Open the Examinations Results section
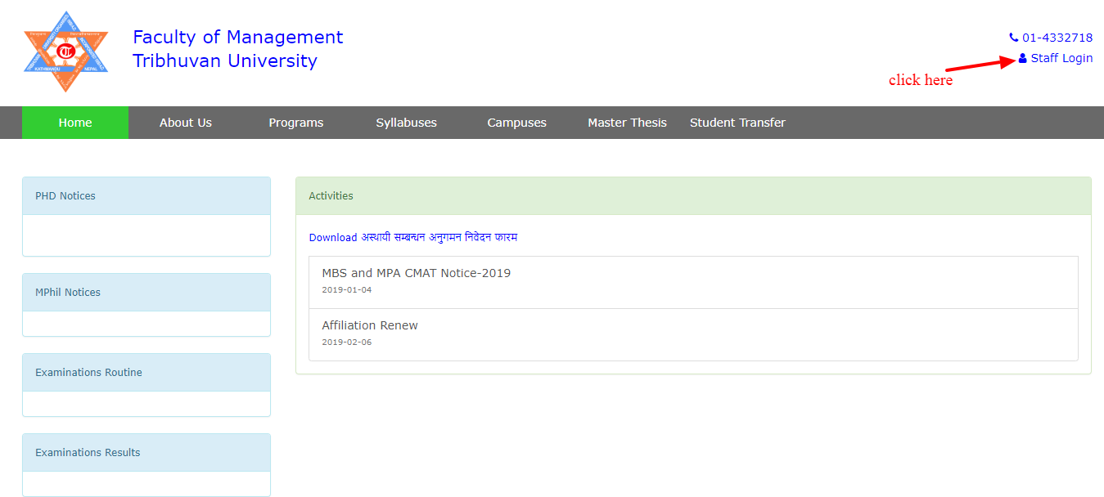Viewport: 1104px width, 497px height. (88, 452)
